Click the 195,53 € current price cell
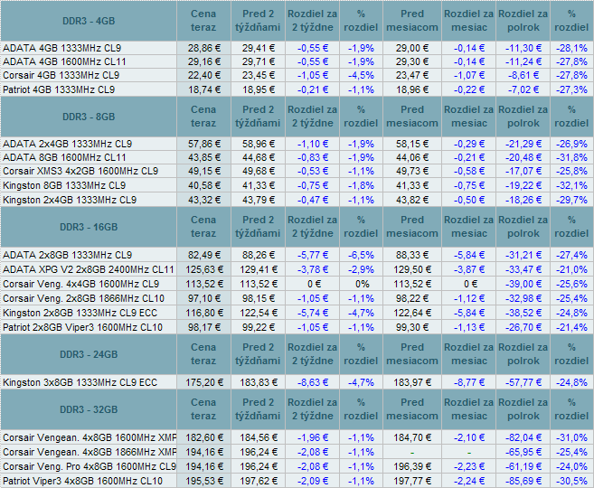594x488 pixels. 203,481
